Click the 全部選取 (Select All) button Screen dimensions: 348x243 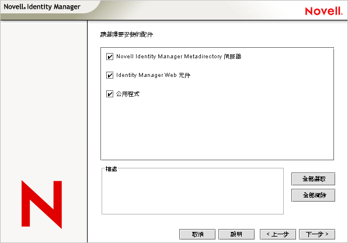pyautogui.click(x=313, y=179)
